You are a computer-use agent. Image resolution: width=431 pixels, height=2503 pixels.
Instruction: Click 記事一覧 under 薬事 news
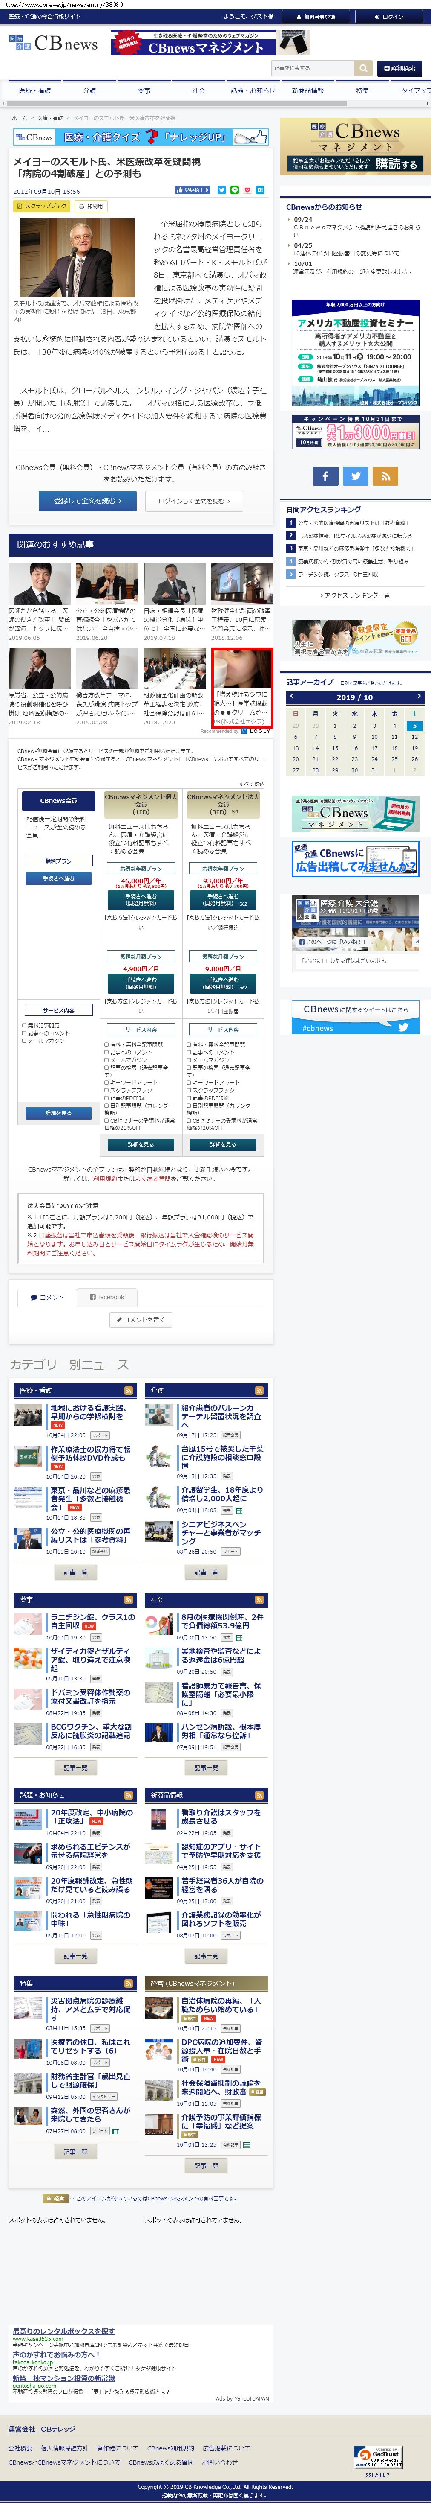coord(75,1768)
